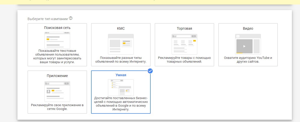Open help icon beside 'Выберите тип кампании'
Viewport: 300px width, 122px height.
[71, 19]
